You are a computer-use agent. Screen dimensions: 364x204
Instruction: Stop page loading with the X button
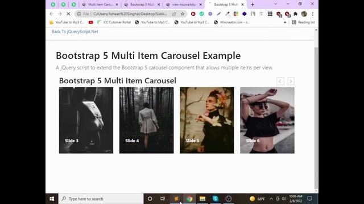pyautogui.click(x=68, y=14)
